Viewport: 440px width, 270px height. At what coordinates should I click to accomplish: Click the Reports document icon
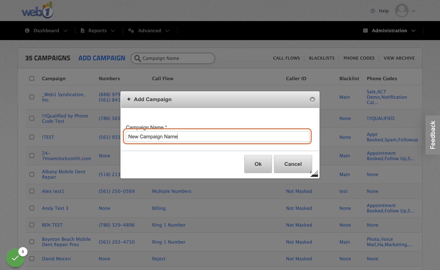click(x=82, y=30)
